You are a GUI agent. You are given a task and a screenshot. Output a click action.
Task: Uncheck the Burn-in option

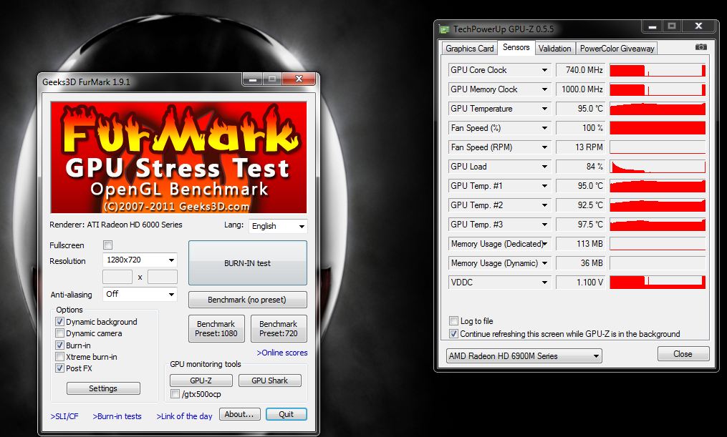coord(59,345)
